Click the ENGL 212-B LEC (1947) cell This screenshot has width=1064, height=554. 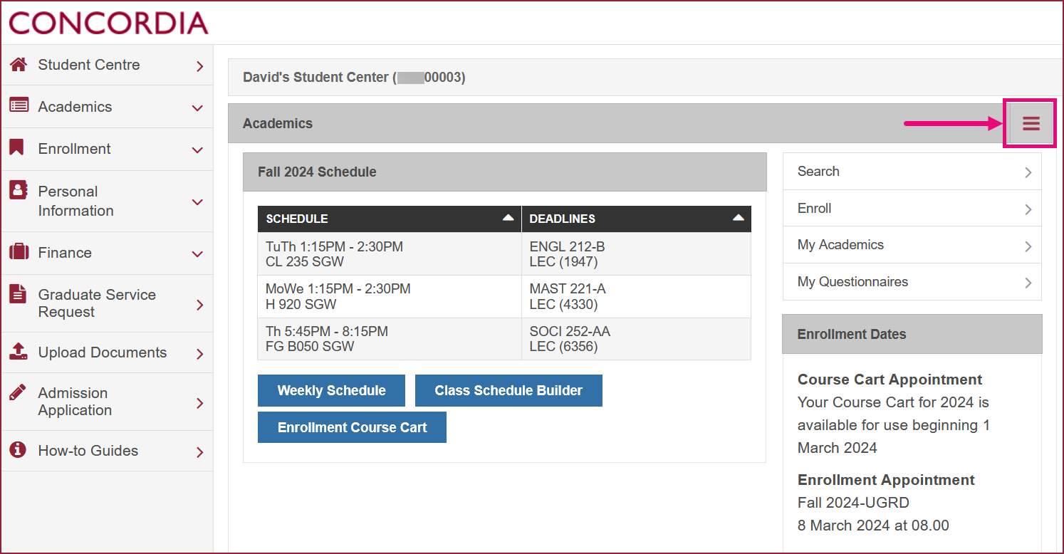tap(637, 254)
